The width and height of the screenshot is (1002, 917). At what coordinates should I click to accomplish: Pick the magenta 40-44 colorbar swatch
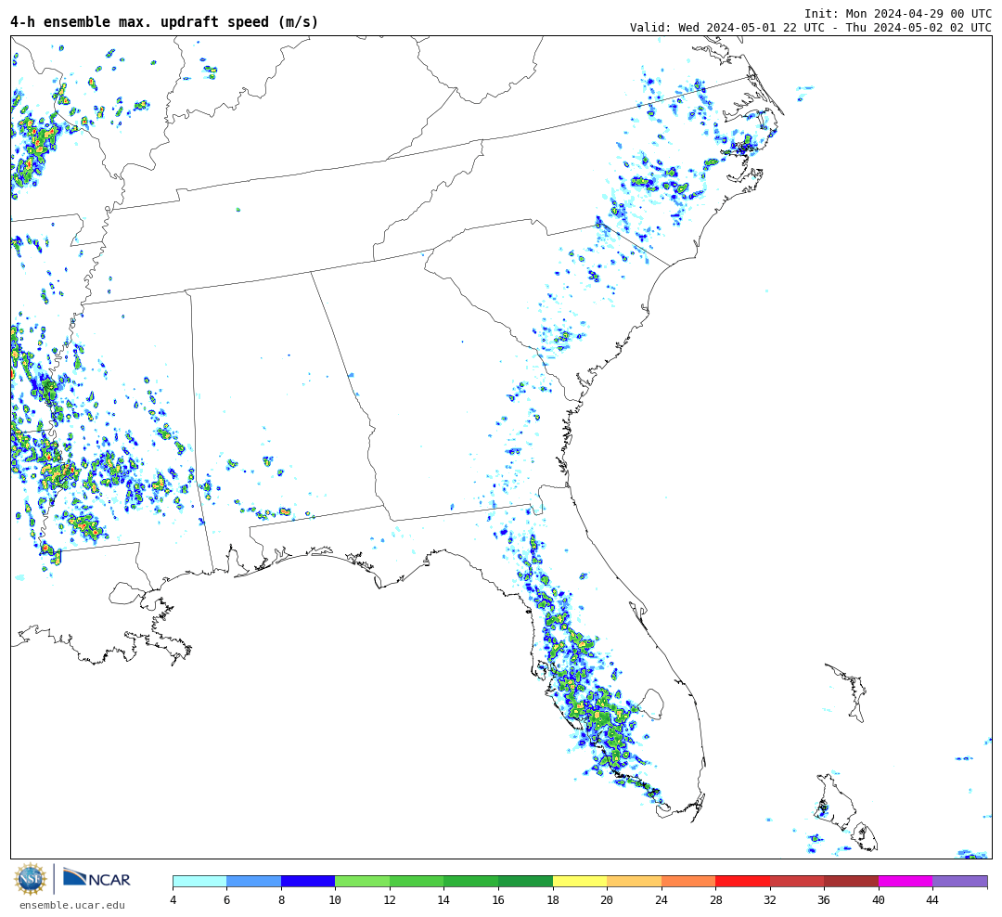906,882
